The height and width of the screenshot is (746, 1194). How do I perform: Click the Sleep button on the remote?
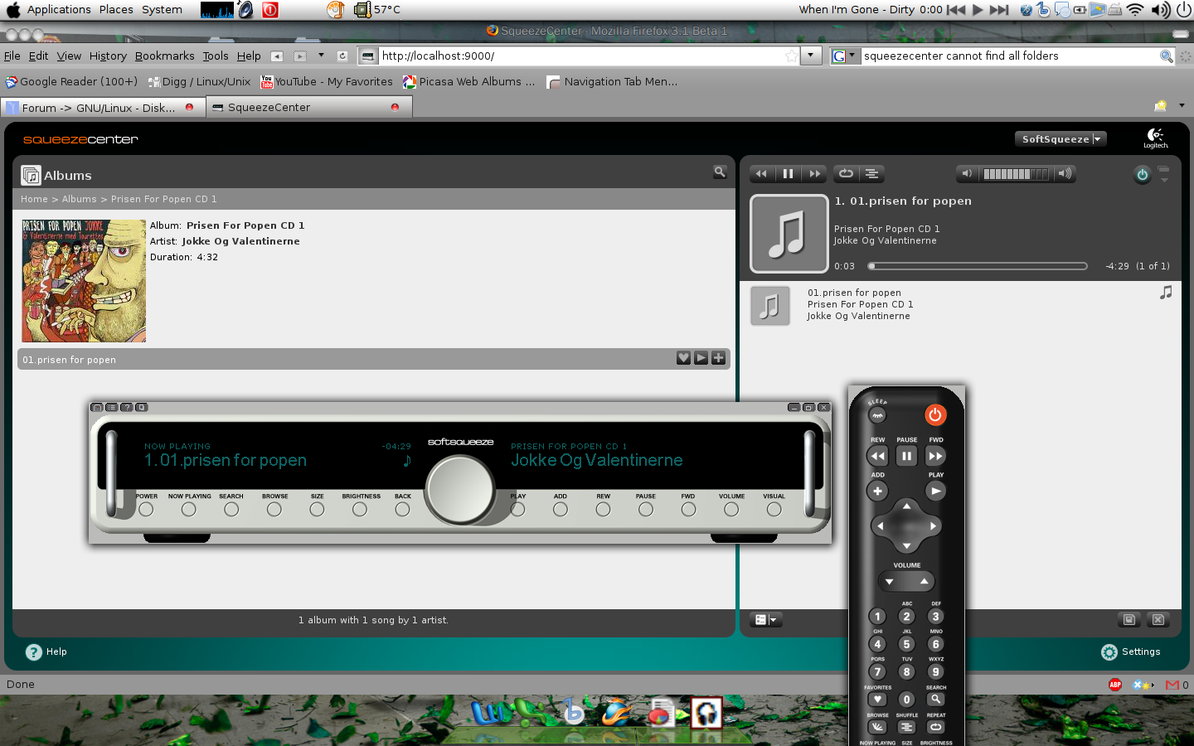point(877,415)
